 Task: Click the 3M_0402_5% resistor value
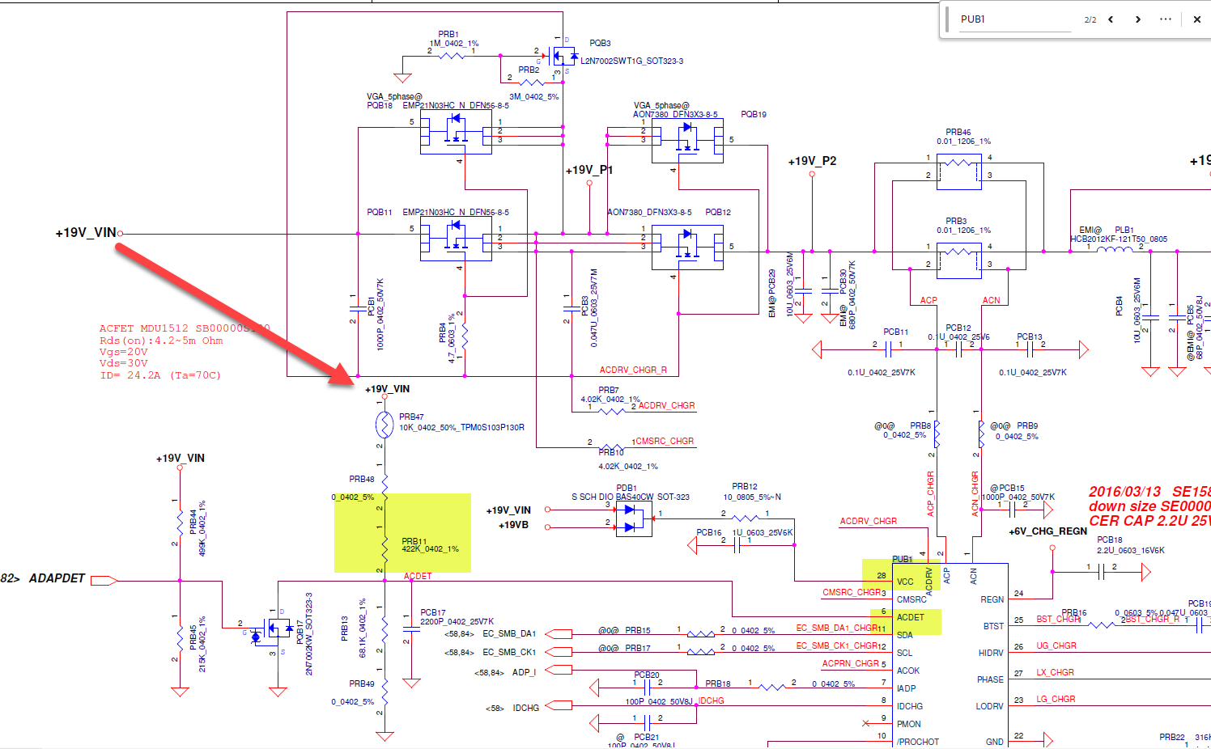point(533,96)
